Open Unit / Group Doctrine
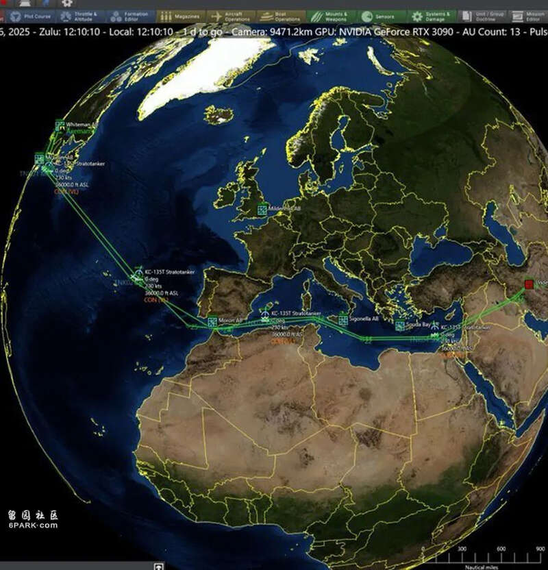This screenshot has height=570, width=548. click(x=482, y=16)
